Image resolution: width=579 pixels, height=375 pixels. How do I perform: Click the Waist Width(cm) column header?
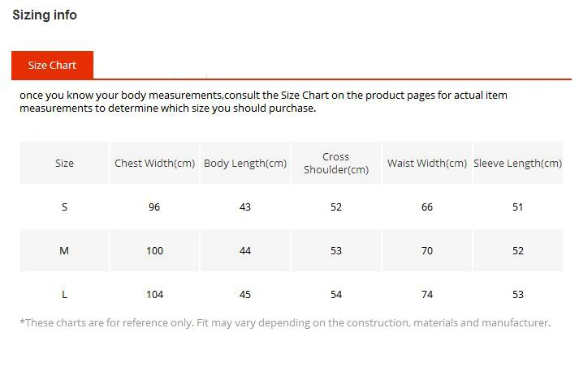[427, 163]
